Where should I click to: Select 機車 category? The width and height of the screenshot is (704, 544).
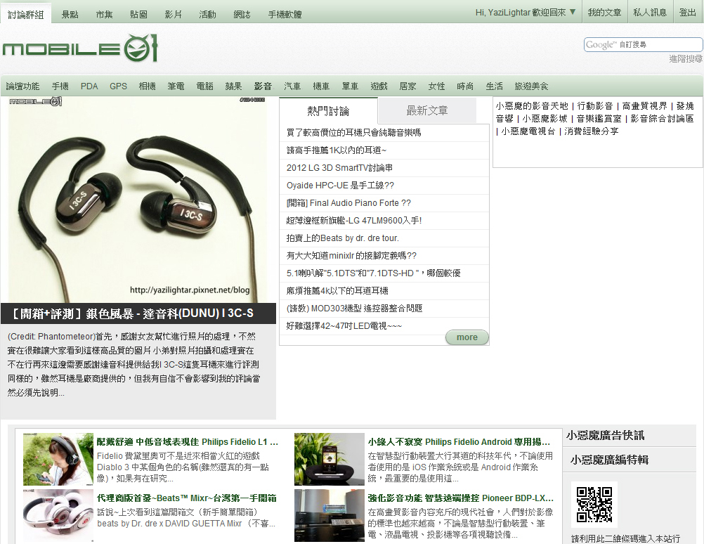click(321, 86)
